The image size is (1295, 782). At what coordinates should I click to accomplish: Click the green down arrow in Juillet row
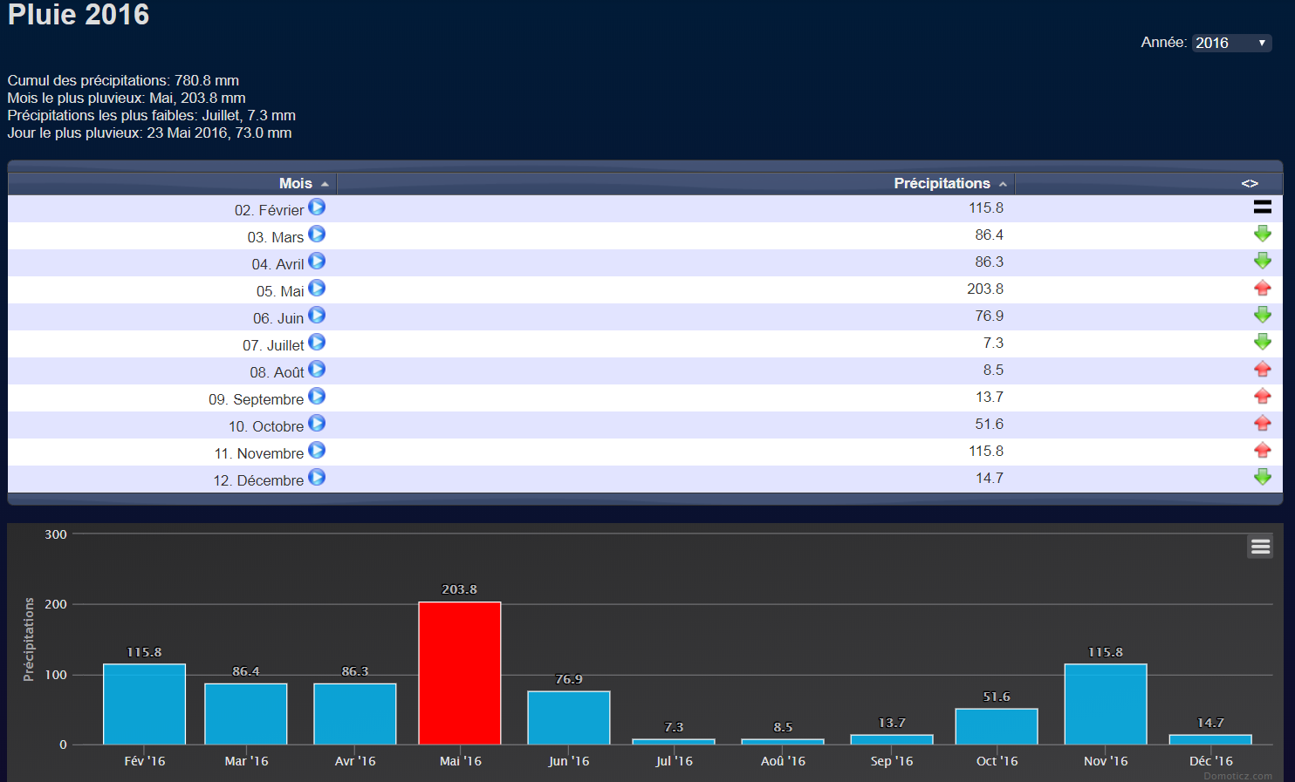coord(1262,342)
